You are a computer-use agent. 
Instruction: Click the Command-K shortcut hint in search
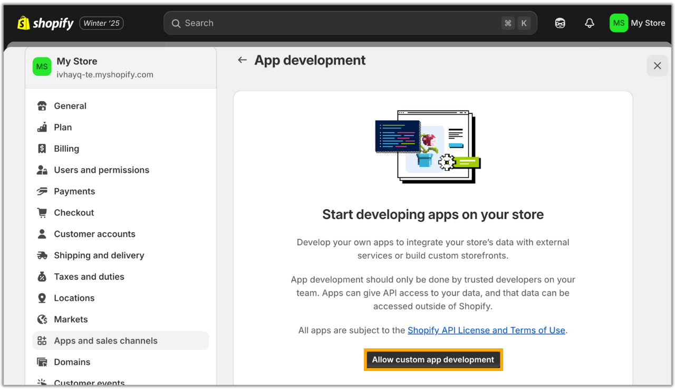click(516, 23)
